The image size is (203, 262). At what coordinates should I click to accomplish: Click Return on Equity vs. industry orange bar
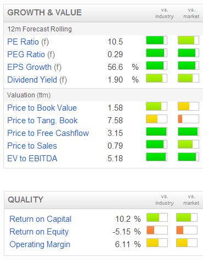point(157,230)
